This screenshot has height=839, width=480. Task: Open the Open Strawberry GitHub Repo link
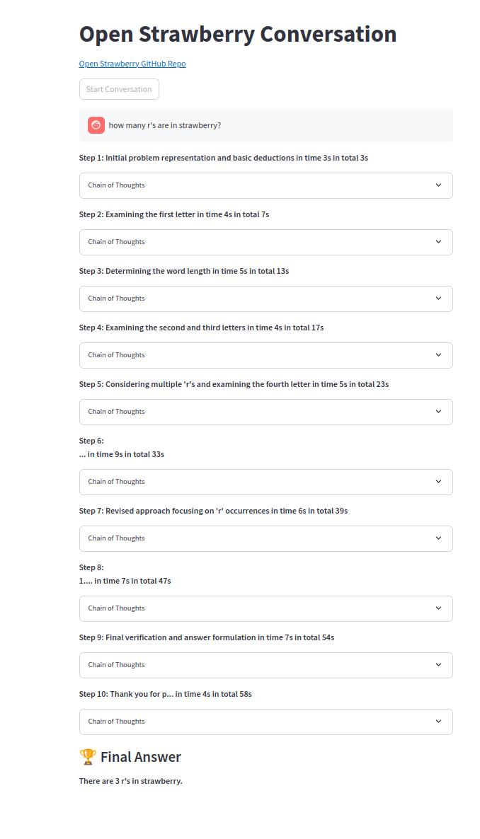[132, 64]
